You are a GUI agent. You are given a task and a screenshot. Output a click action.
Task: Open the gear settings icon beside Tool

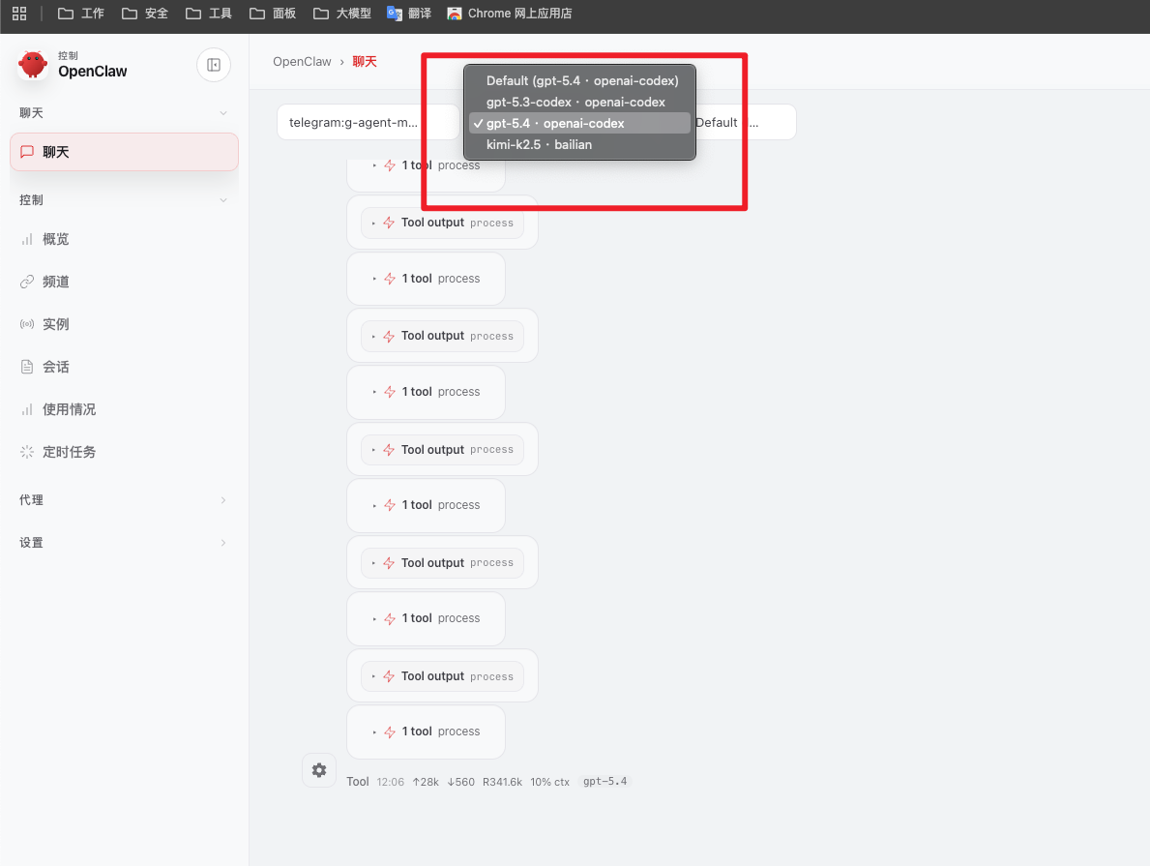(x=319, y=770)
